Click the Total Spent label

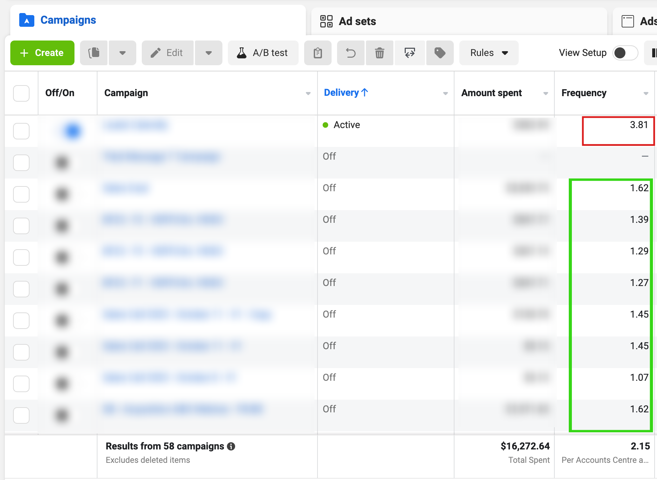[x=529, y=460]
